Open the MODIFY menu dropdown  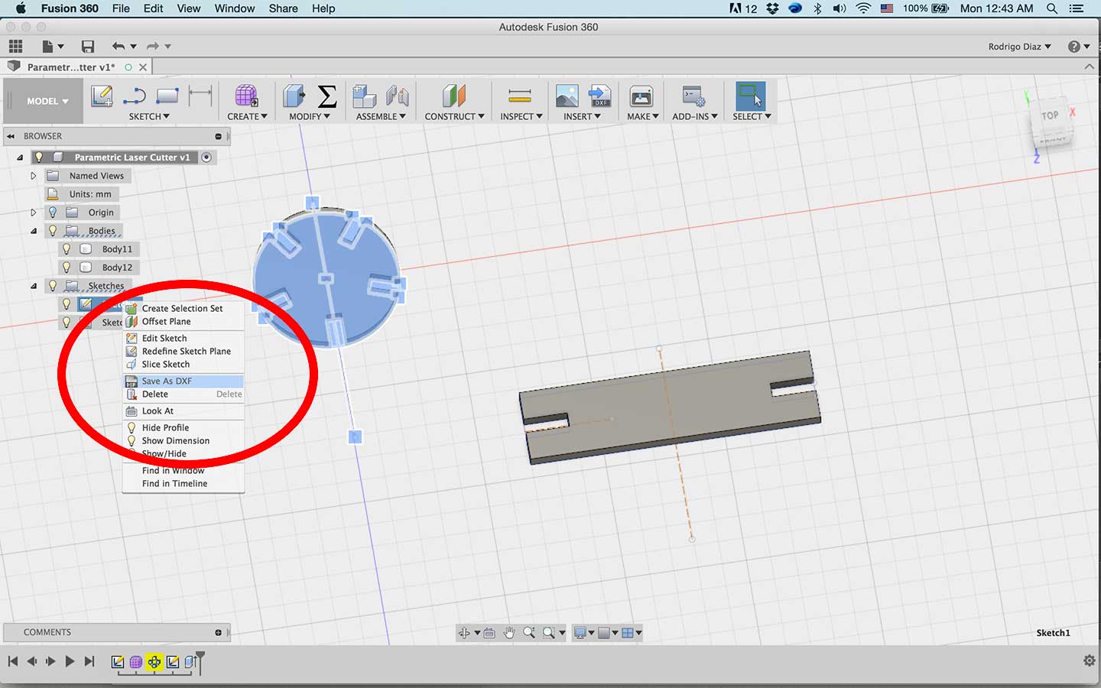310,116
